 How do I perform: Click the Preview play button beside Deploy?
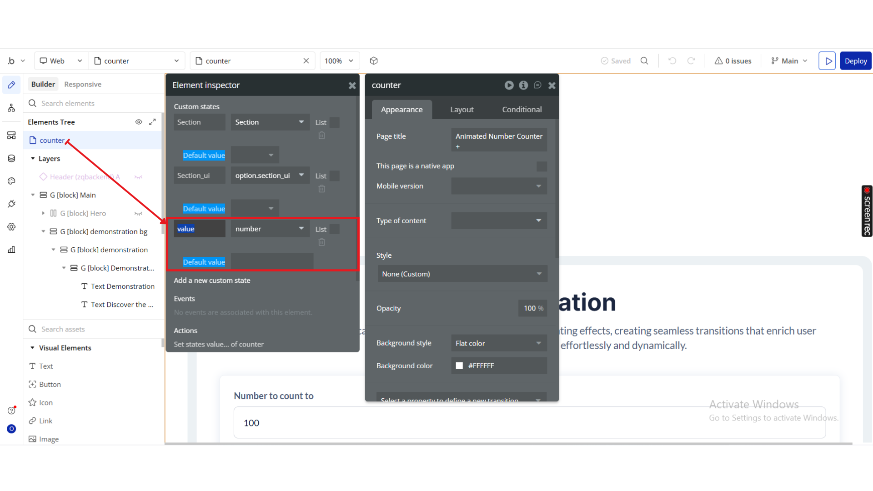click(827, 61)
